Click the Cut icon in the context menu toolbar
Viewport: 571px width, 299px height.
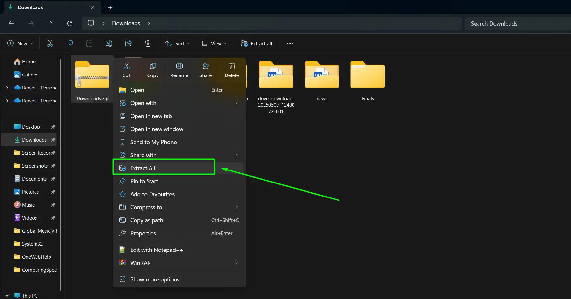click(127, 69)
